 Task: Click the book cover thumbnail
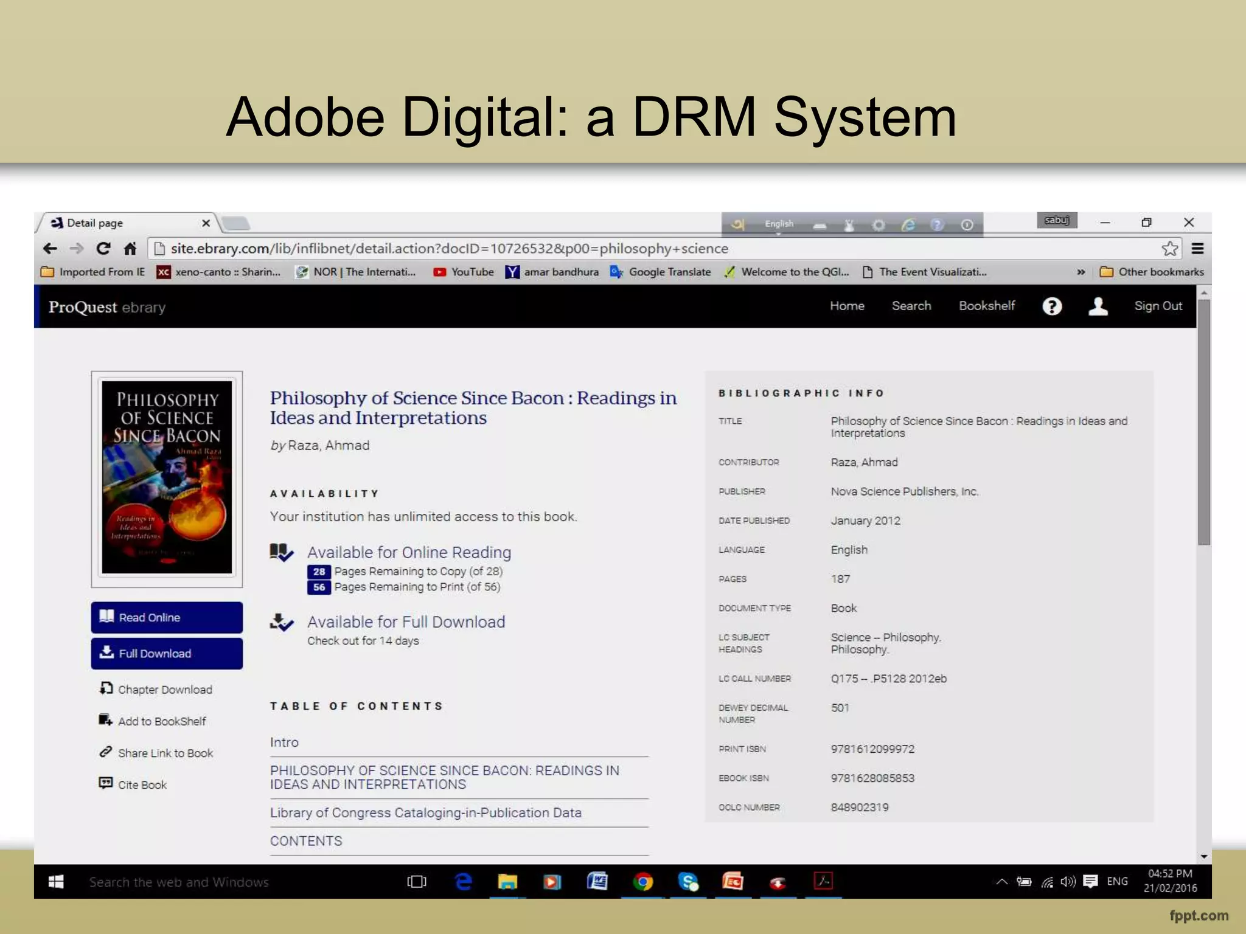(167, 479)
